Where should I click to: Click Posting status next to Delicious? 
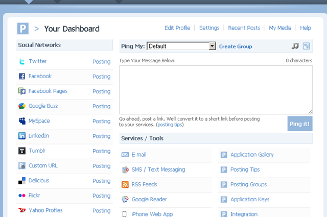(x=101, y=181)
